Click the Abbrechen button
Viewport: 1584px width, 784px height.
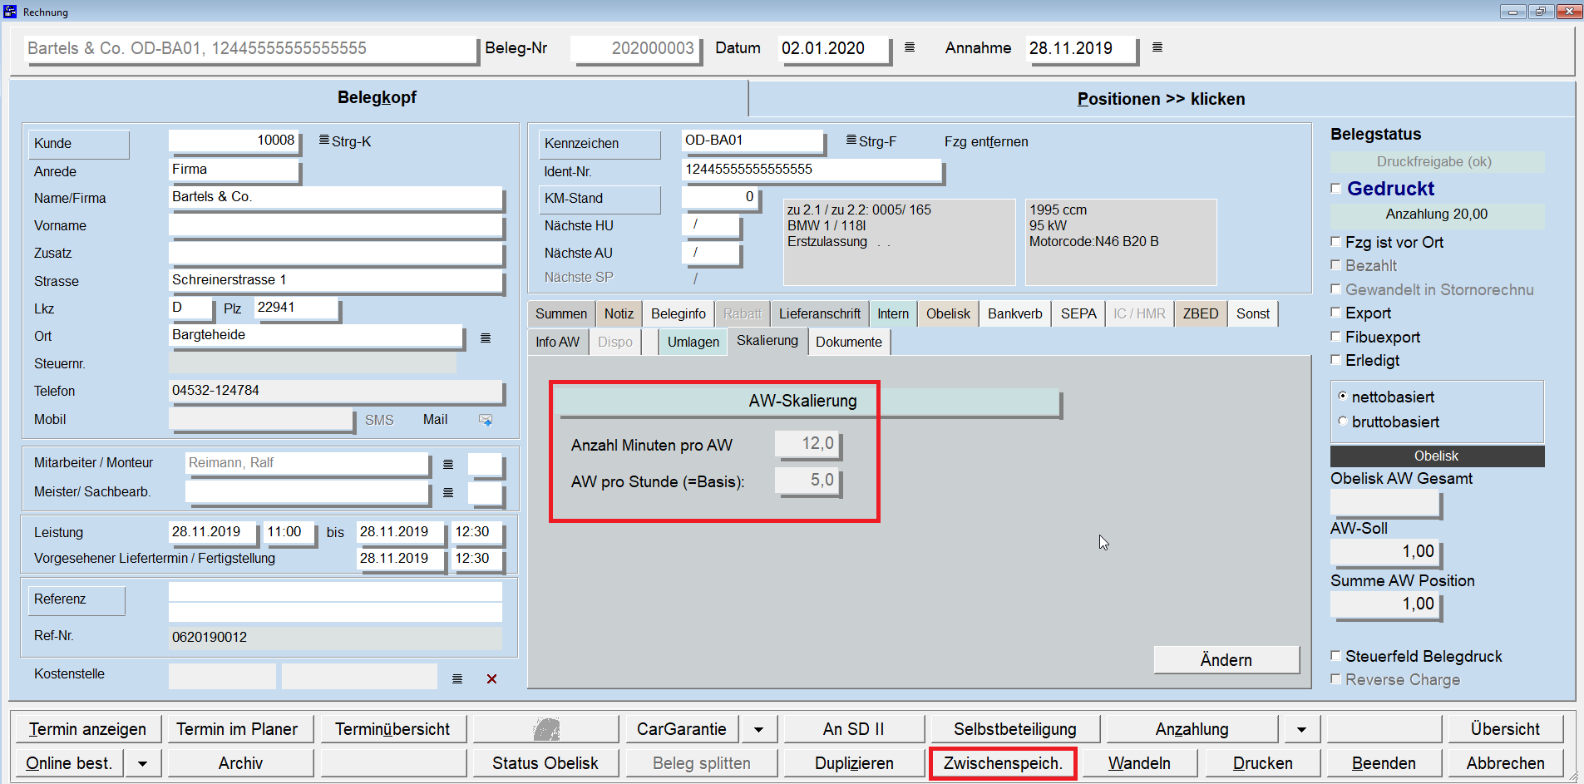click(x=1506, y=763)
